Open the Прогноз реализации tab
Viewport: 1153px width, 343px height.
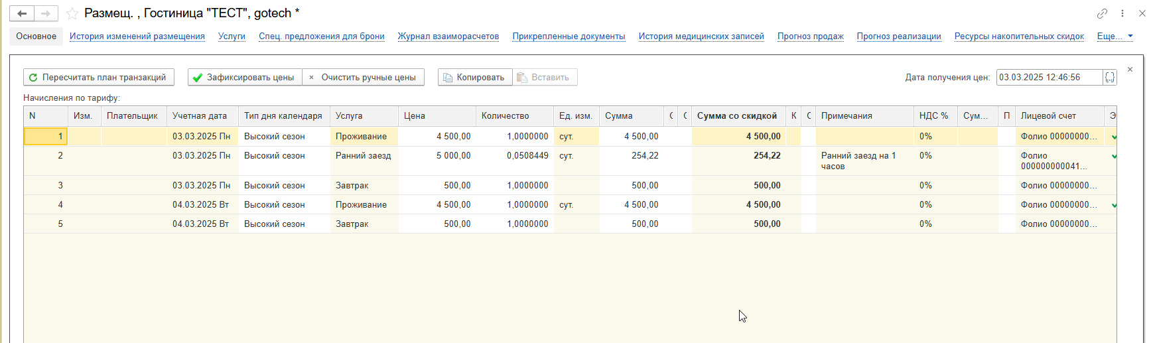pos(899,36)
